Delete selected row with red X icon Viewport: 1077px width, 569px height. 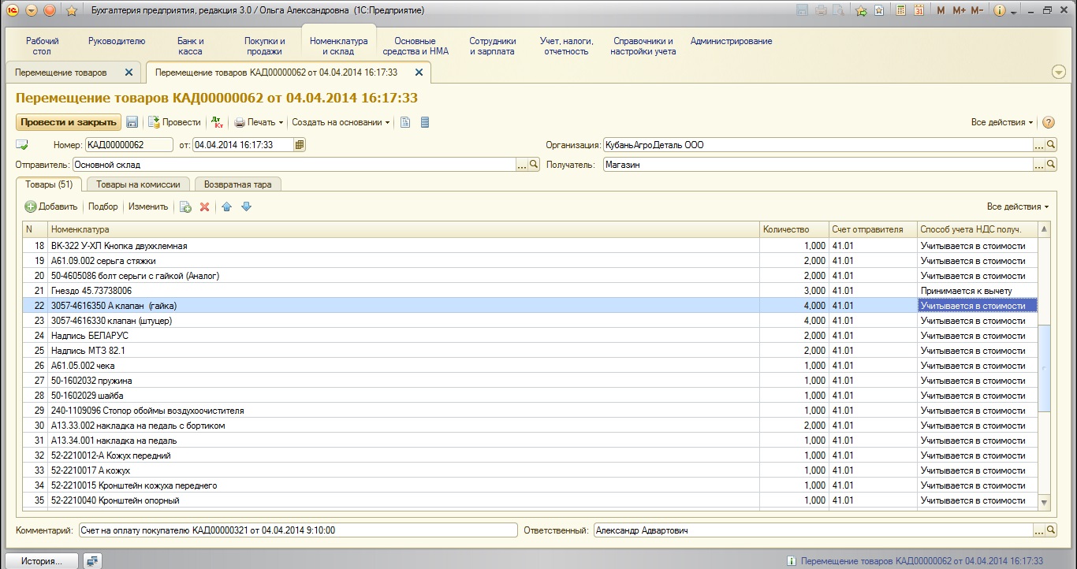pyautogui.click(x=204, y=206)
